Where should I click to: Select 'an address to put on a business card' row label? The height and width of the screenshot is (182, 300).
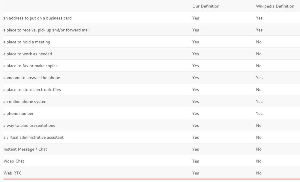tap(37, 18)
